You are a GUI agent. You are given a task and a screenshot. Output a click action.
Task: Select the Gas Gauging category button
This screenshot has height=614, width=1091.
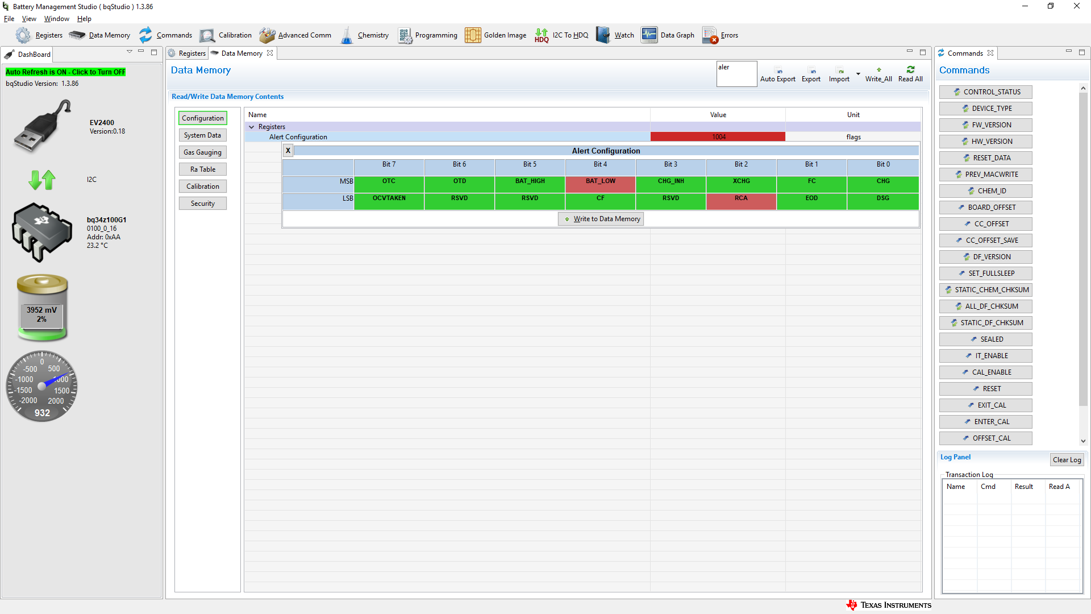pos(202,152)
